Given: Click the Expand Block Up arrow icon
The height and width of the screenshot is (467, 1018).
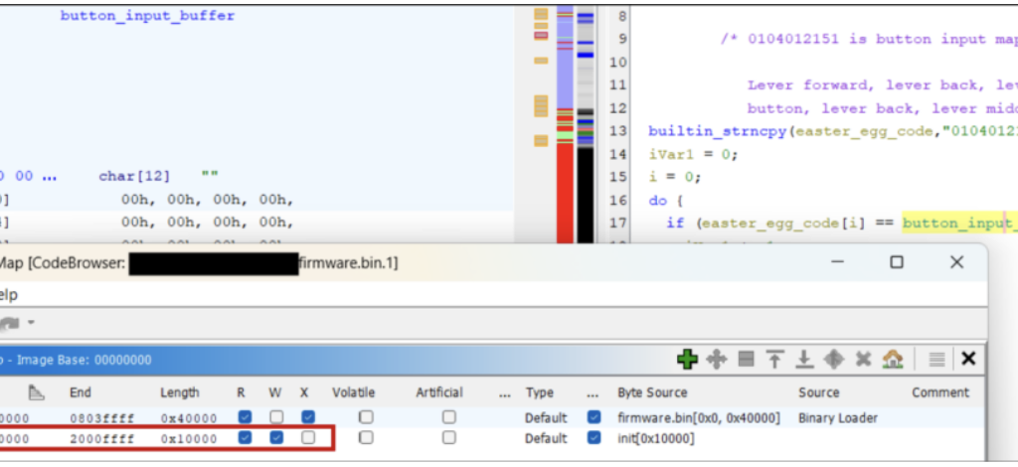Looking at the screenshot, I should coord(775,359).
